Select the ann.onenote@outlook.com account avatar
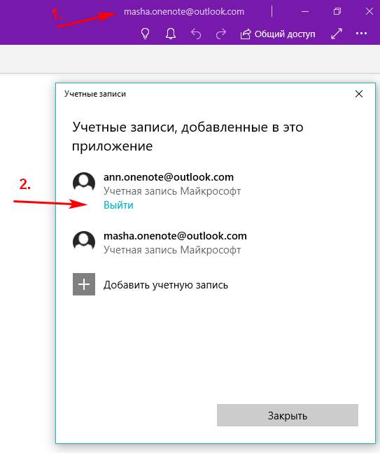This screenshot has height=453, width=380. click(x=84, y=183)
